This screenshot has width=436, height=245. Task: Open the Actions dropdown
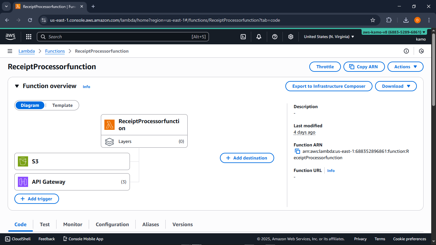[405, 67]
